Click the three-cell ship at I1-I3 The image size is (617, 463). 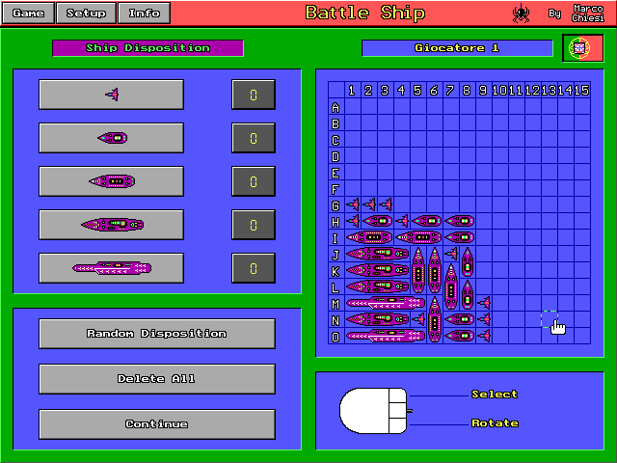point(369,237)
